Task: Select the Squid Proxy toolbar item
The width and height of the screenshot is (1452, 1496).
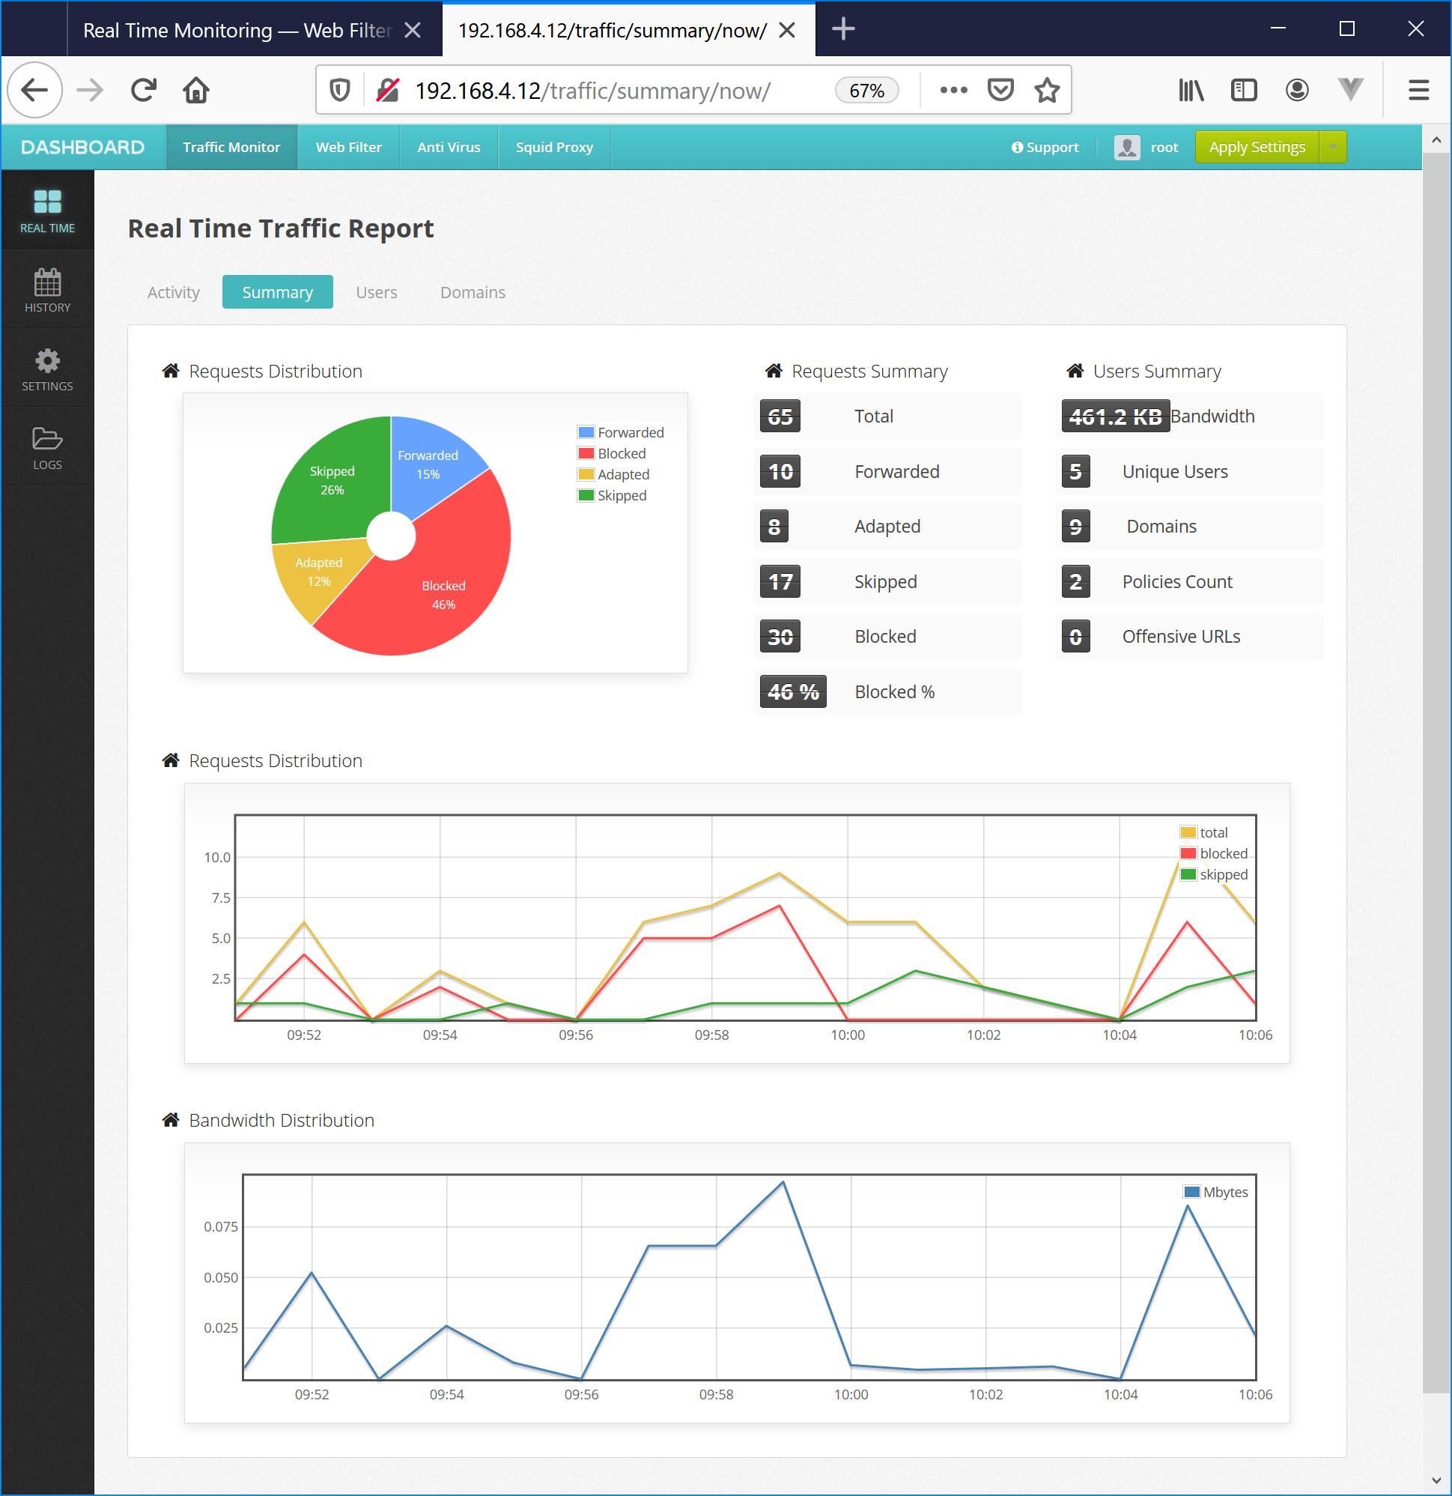Action: [x=553, y=147]
